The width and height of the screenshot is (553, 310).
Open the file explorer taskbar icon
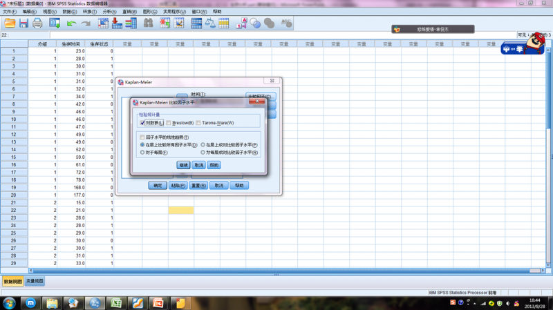pos(52,303)
